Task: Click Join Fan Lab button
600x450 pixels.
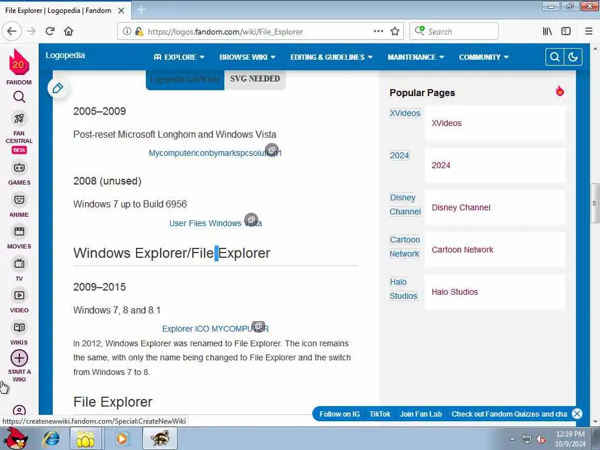Action: coord(421,414)
